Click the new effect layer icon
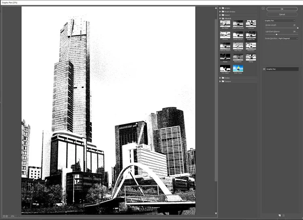Viewport: 303px width, 220px height. (280, 216)
